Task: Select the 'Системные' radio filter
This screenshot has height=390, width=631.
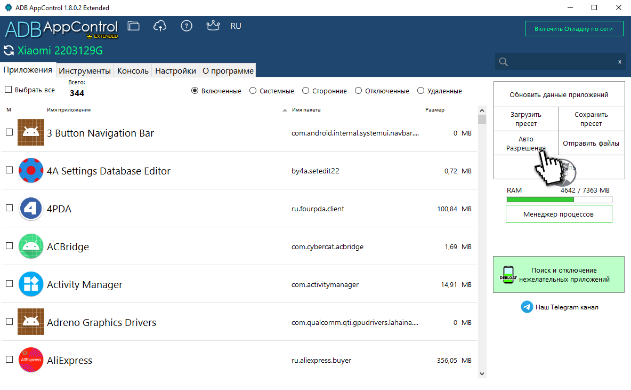Action: [253, 91]
